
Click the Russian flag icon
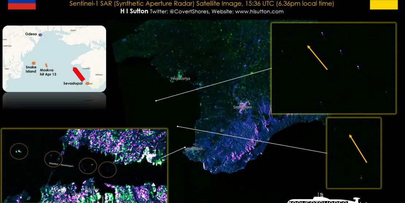(22, 4)
